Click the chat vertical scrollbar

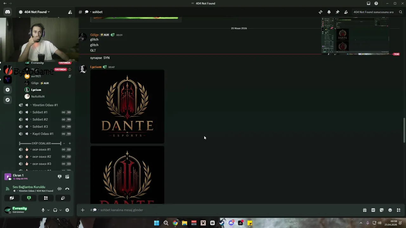click(x=404, y=130)
